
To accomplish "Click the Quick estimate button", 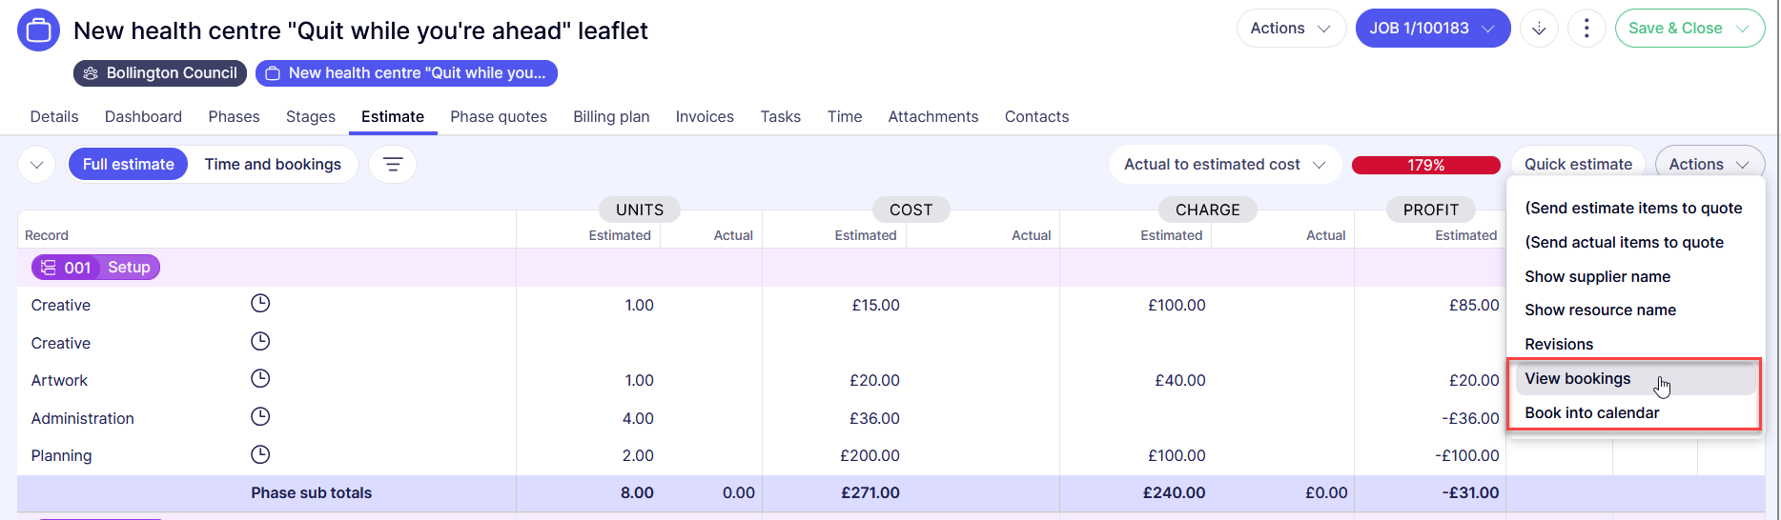I will click(x=1578, y=165).
